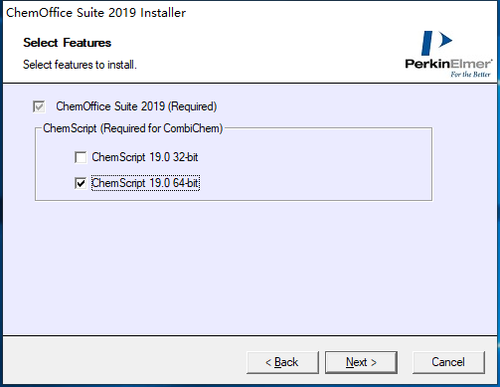The width and height of the screenshot is (500, 387).
Task: Proceed with the Next > button
Action: (361, 362)
